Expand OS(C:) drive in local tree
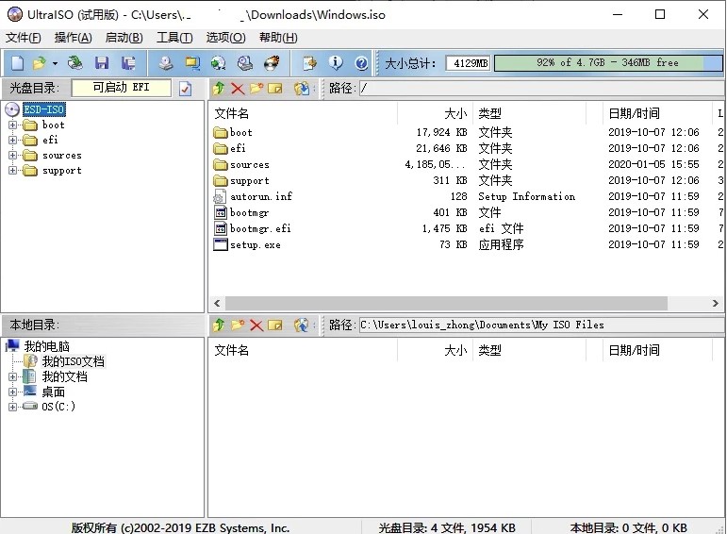 [12, 407]
